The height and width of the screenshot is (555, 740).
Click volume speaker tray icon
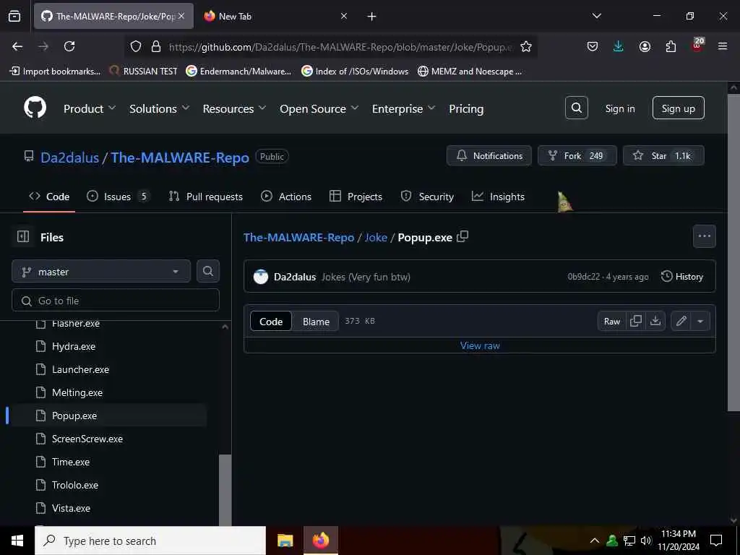click(645, 541)
